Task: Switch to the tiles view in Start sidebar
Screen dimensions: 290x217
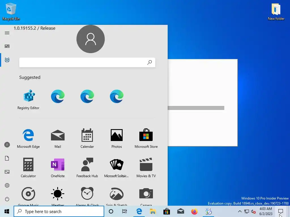Action: [7, 46]
